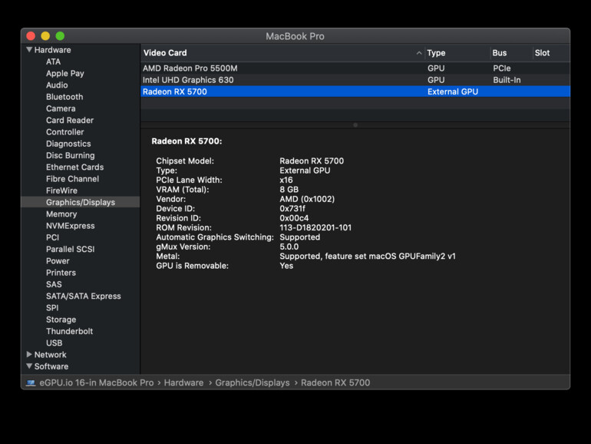Image resolution: width=591 pixels, height=444 pixels.
Task: Click the ROM Revision value 113-D1820201-101
Action: (x=315, y=227)
